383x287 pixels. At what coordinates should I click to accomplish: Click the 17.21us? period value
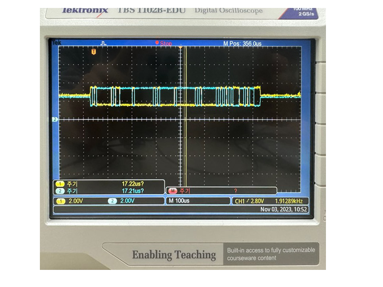(132, 191)
